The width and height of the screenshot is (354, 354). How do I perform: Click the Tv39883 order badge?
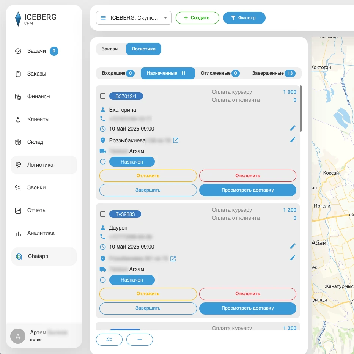pos(125,214)
